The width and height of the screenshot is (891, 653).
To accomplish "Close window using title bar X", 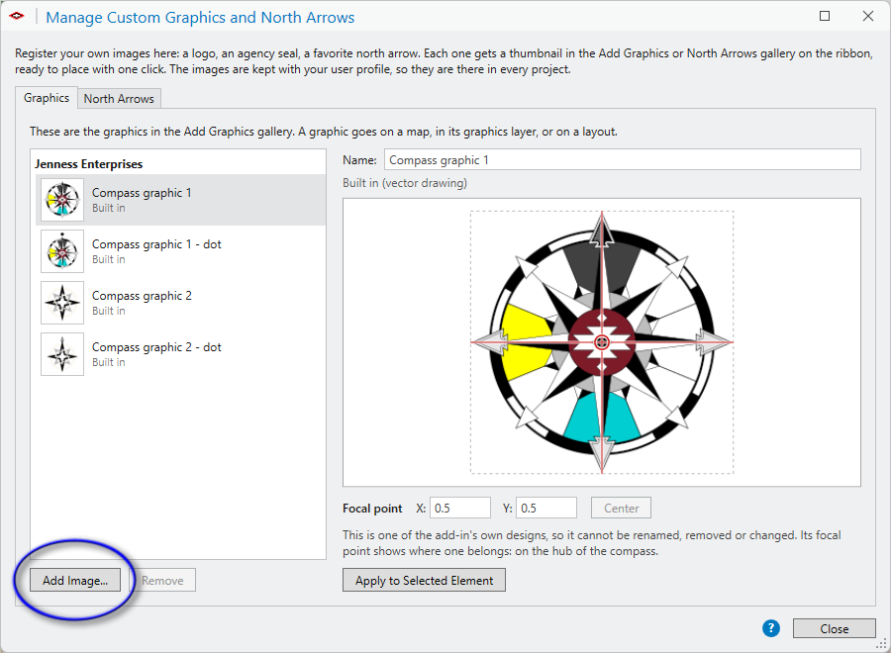I will pyautogui.click(x=867, y=16).
